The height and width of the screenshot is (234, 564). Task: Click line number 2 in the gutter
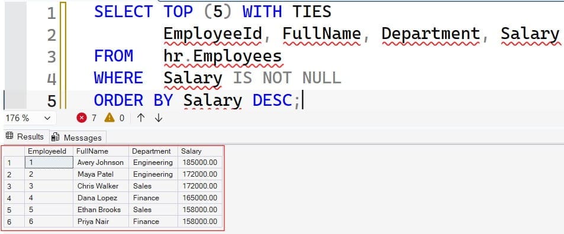click(x=52, y=35)
